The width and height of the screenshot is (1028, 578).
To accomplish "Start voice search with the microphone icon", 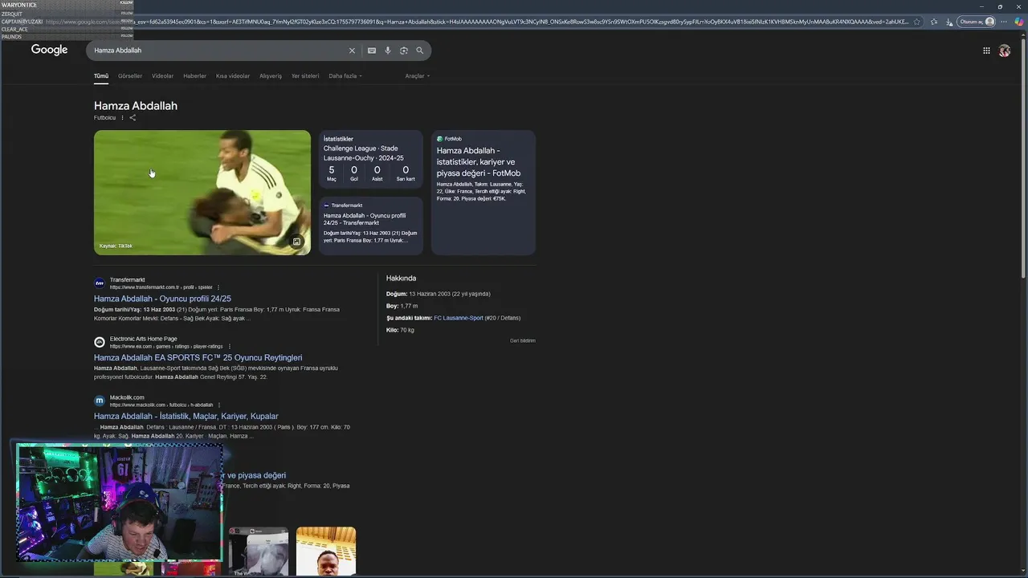I will pos(388,51).
